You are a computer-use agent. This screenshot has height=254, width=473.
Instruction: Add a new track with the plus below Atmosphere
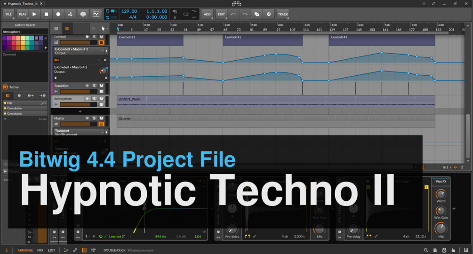pyautogui.click(x=80, y=111)
